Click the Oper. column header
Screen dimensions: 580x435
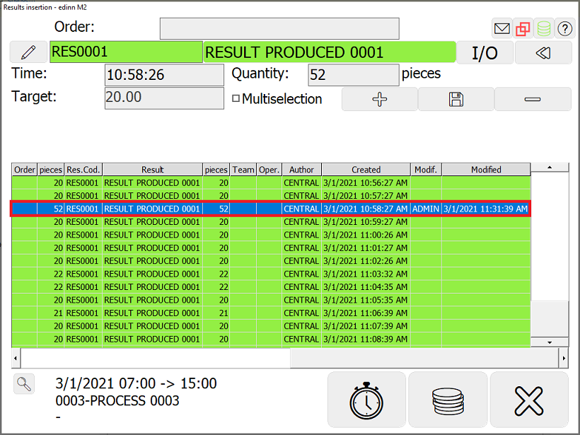point(269,170)
